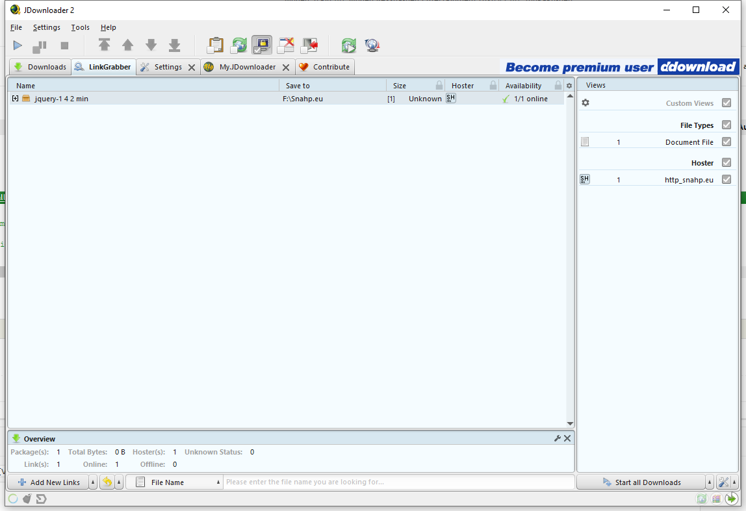Image resolution: width=746 pixels, height=511 pixels.
Task: Sort by the Availability column header
Action: [x=532, y=86]
